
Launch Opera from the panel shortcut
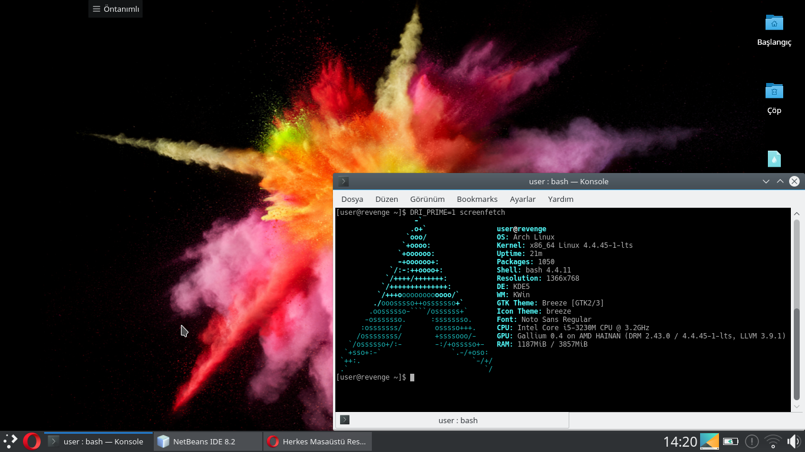[32, 441]
